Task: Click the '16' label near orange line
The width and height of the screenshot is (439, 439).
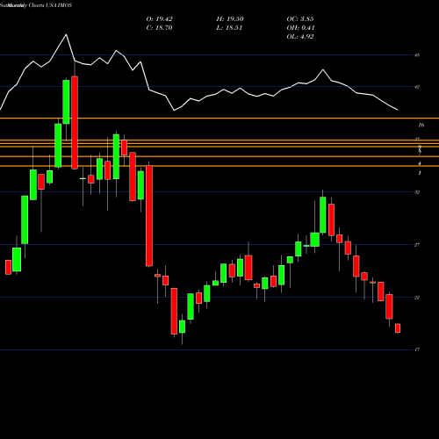Action: (x=421, y=126)
